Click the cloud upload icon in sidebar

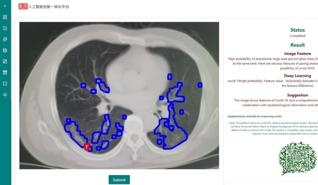[x=5, y=94]
